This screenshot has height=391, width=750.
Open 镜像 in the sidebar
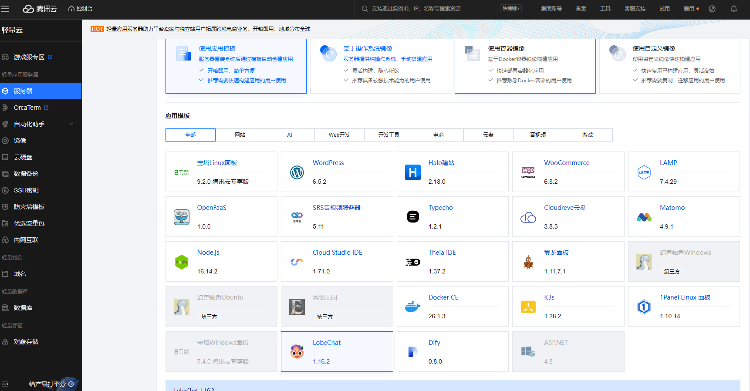(41, 141)
